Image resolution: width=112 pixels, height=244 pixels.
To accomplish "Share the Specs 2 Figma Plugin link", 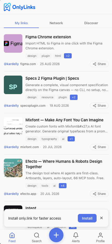I will (99, 106).
